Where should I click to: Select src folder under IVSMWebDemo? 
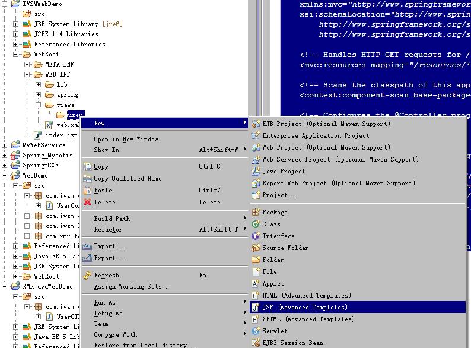(x=39, y=14)
